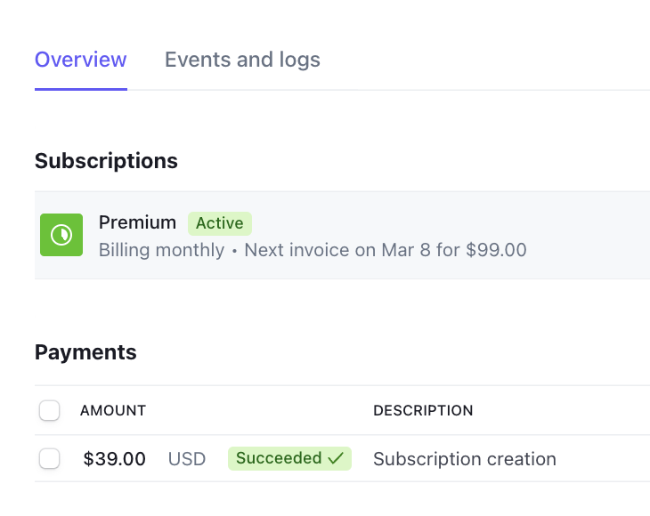This screenshot has width=650, height=516.
Task: Open the $39.00 payment amount
Action: pos(114,459)
